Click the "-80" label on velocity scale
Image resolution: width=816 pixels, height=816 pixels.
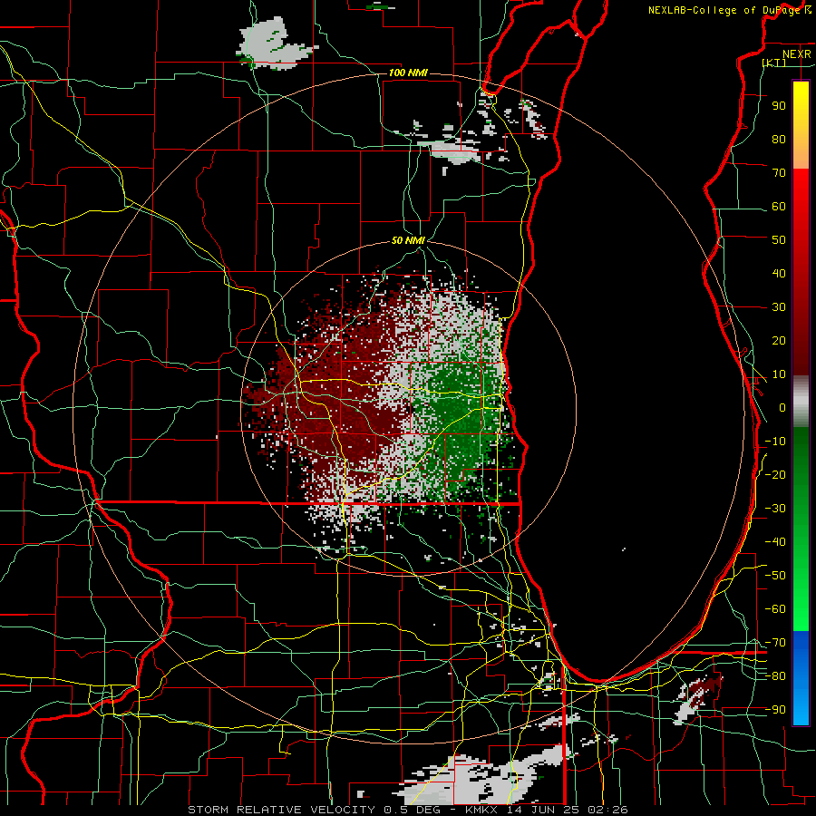tap(775, 676)
